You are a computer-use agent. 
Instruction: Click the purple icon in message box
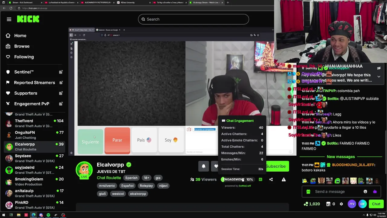point(375,192)
